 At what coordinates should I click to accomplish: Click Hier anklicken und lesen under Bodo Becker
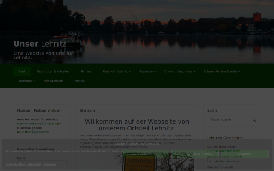pos(224,151)
